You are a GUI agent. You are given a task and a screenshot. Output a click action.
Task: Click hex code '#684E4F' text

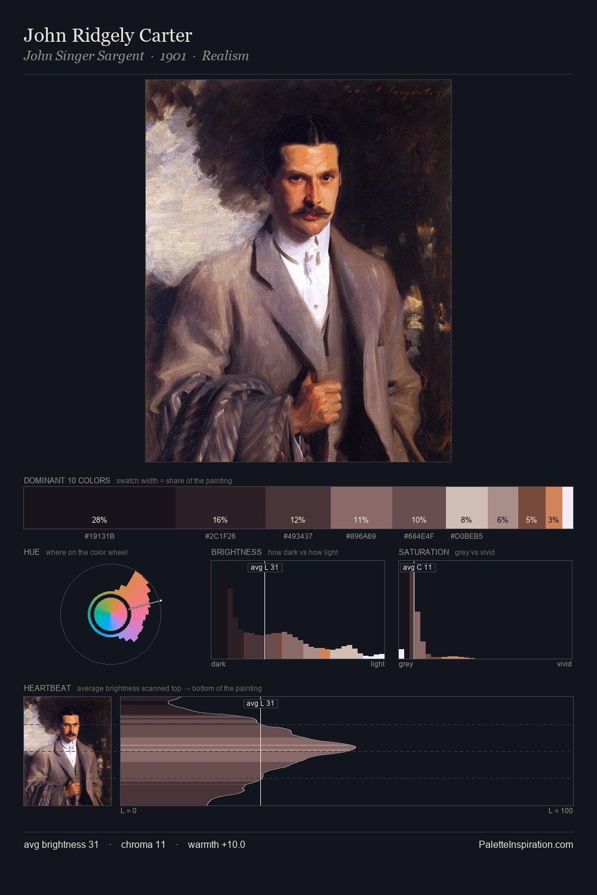click(419, 536)
